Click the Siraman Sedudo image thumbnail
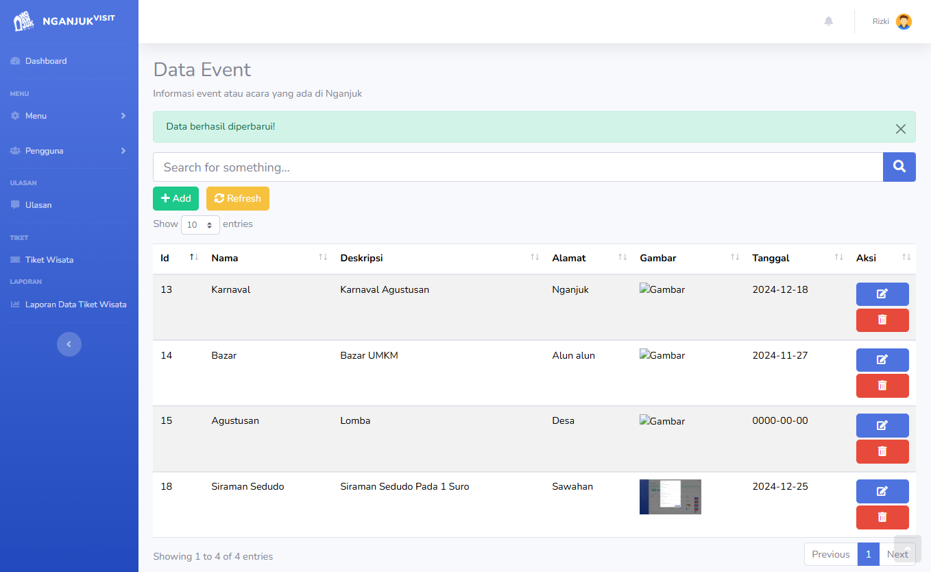This screenshot has height=572, width=931. [670, 497]
